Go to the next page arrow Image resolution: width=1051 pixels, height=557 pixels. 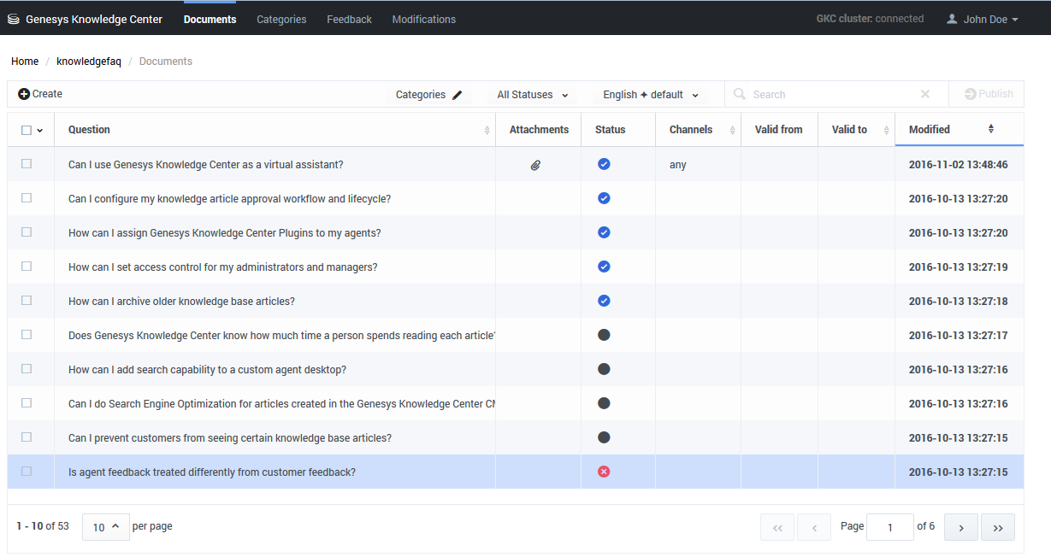(x=960, y=528)
